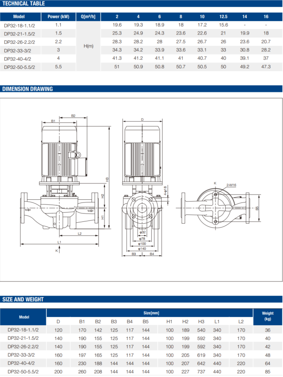Click the 2-M16 label in drawing
Image resolution: width=283 pixels, height=377 pixels.
(231, 184)
